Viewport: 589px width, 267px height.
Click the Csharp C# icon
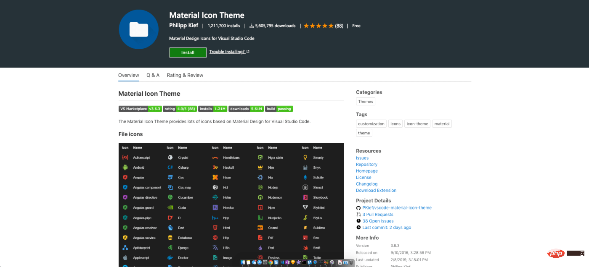[170, 168]
